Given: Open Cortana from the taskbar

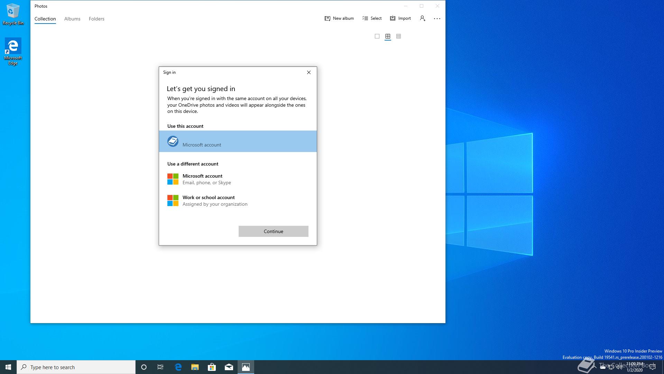Looking at the screenshot, I should point(144,367).
